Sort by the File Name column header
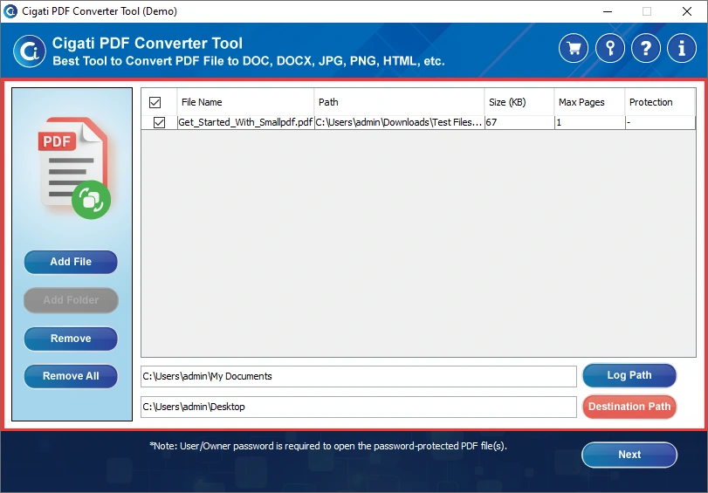708x493 pixels. click(x=245, y=102)
